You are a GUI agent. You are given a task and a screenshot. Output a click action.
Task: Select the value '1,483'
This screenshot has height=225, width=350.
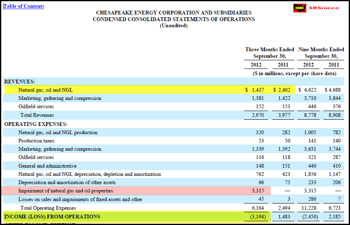284,217
